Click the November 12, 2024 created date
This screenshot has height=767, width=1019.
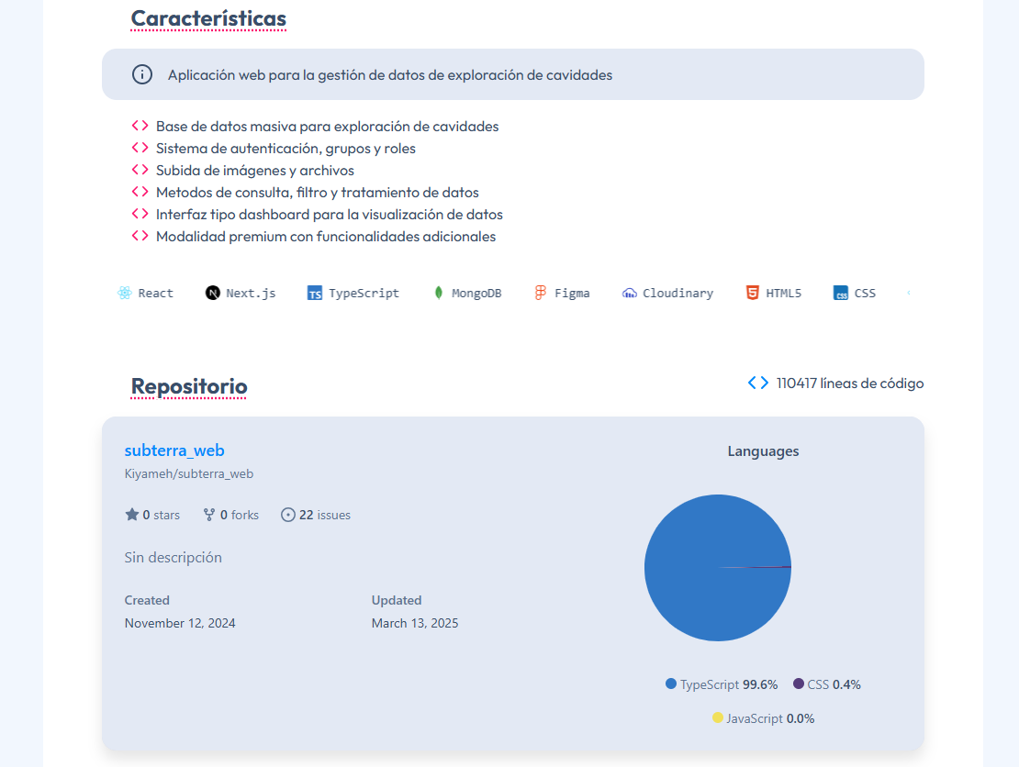pyautogui.click(x=180, y=623)
